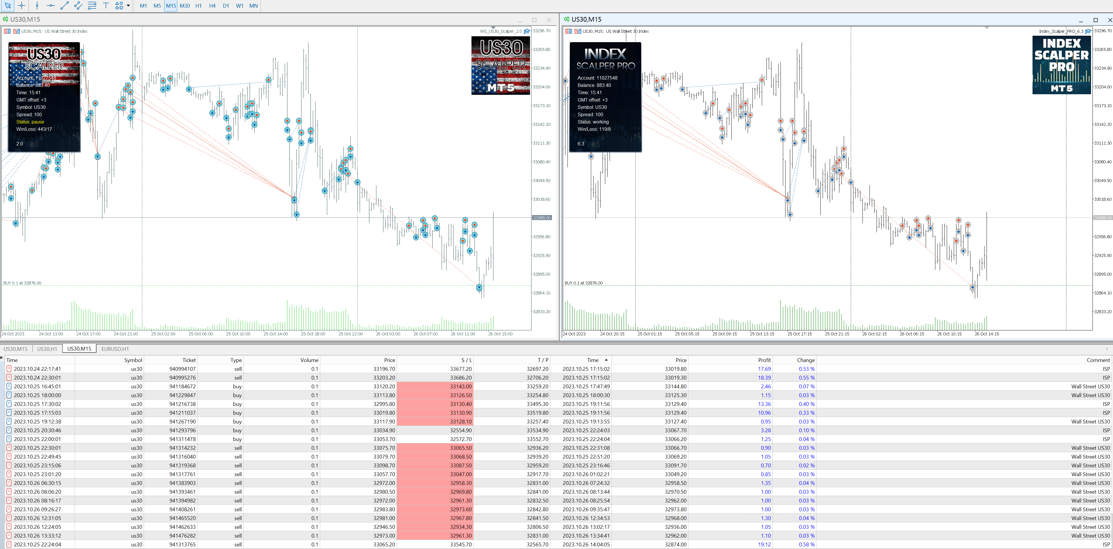The height and width of the screenshot is (549, 1113).
Task: Sort history by Profit column header
Action: 764,360
